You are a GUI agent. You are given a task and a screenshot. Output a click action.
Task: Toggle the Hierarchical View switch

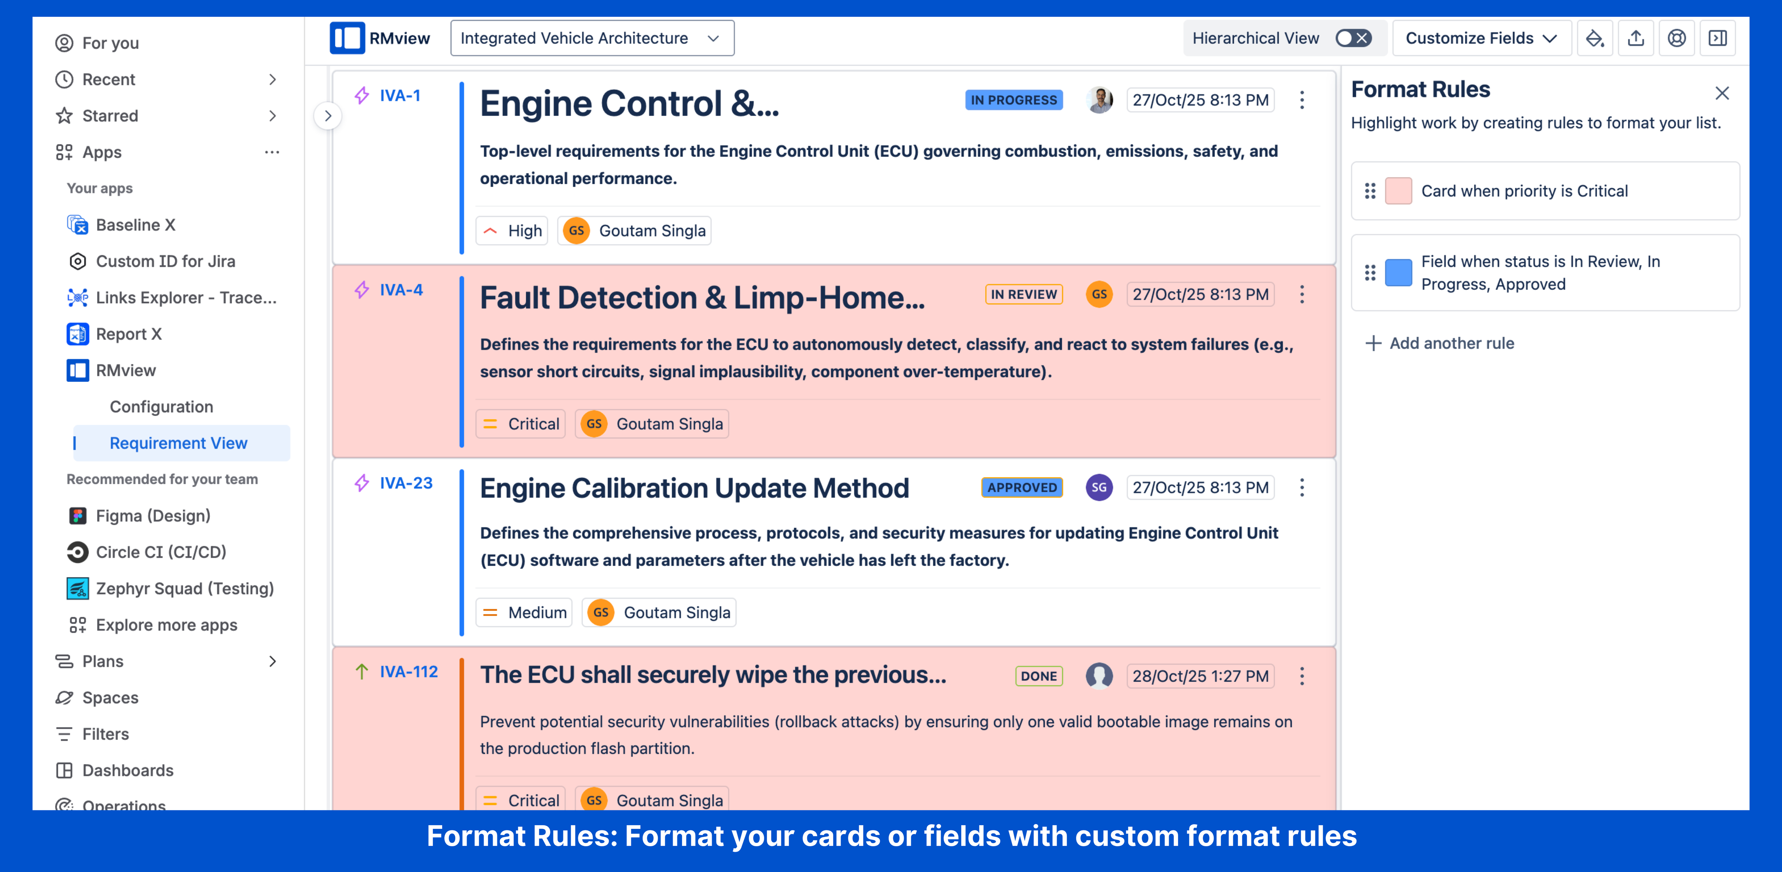coord(1353,38)
